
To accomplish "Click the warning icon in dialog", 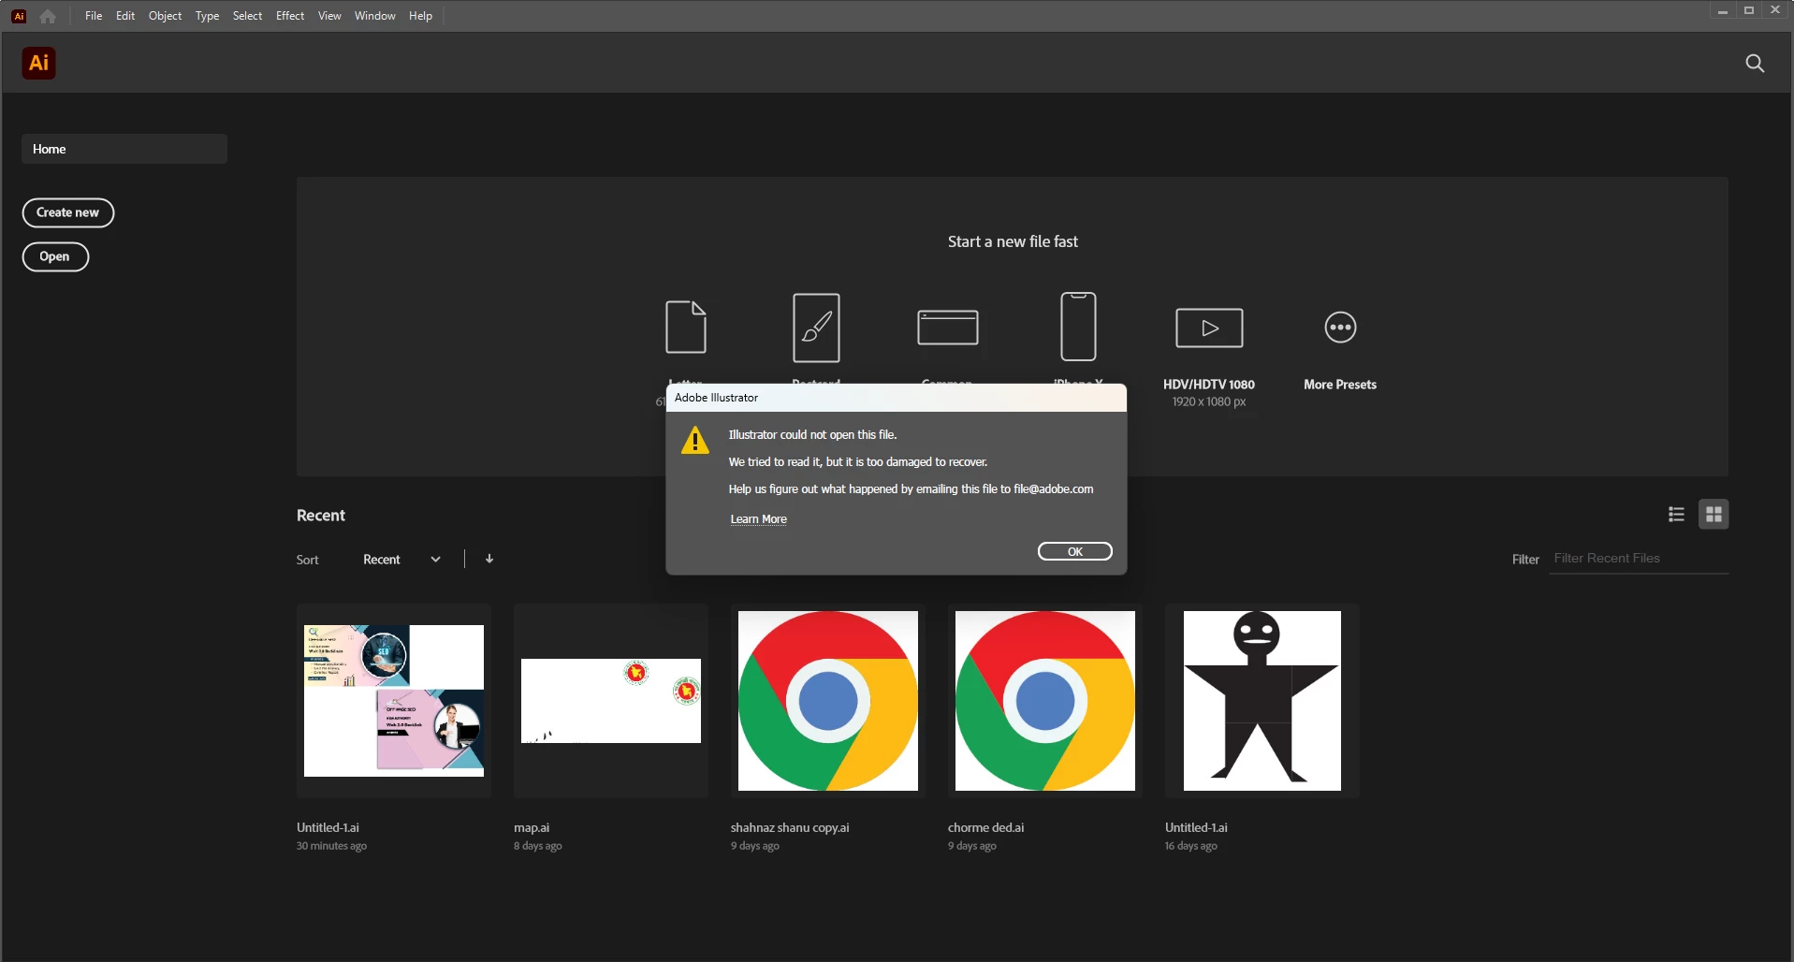I will [x=695, y=440].
